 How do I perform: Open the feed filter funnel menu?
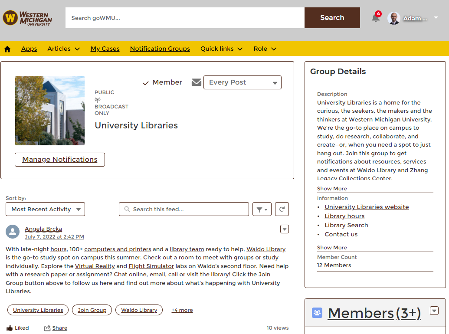(262, 209)
